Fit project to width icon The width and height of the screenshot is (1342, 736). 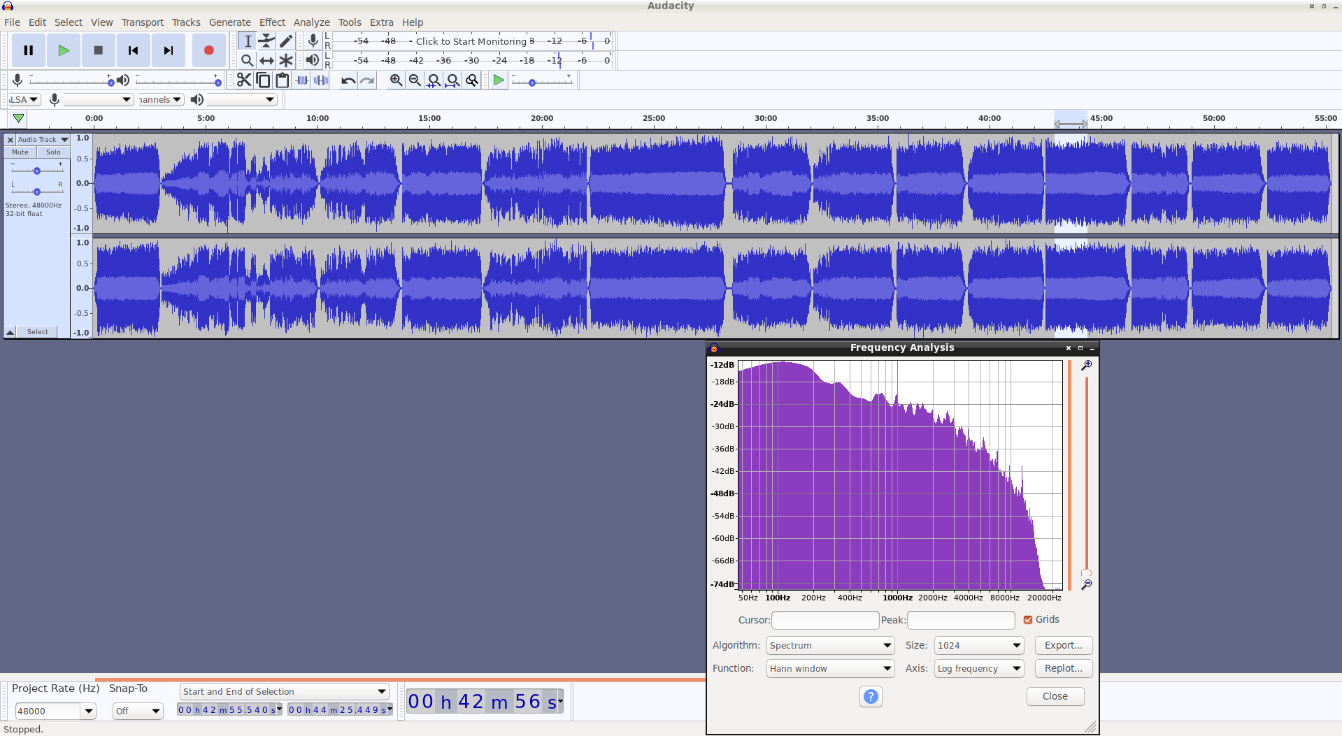453,80
